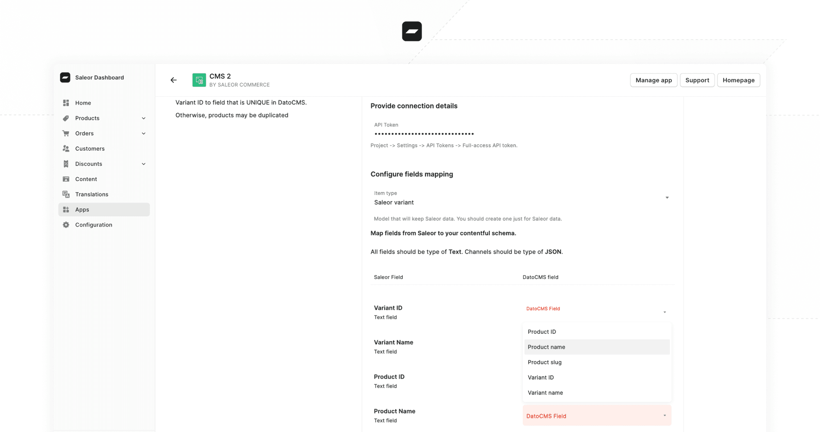Open Configuration in the sidebar

tap(104, 225)
